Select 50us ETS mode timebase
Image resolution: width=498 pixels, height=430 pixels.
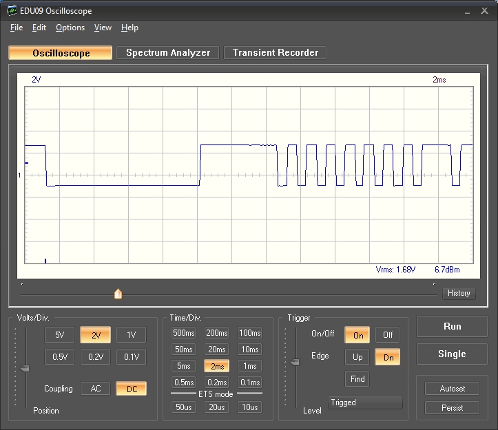tap(184, 407)
